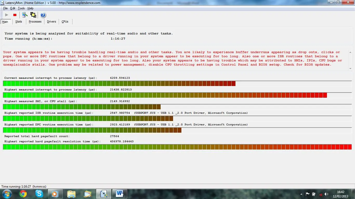Open the Tools menu
The width and height of the screenshot is (355, 199).
coord(21,8)
